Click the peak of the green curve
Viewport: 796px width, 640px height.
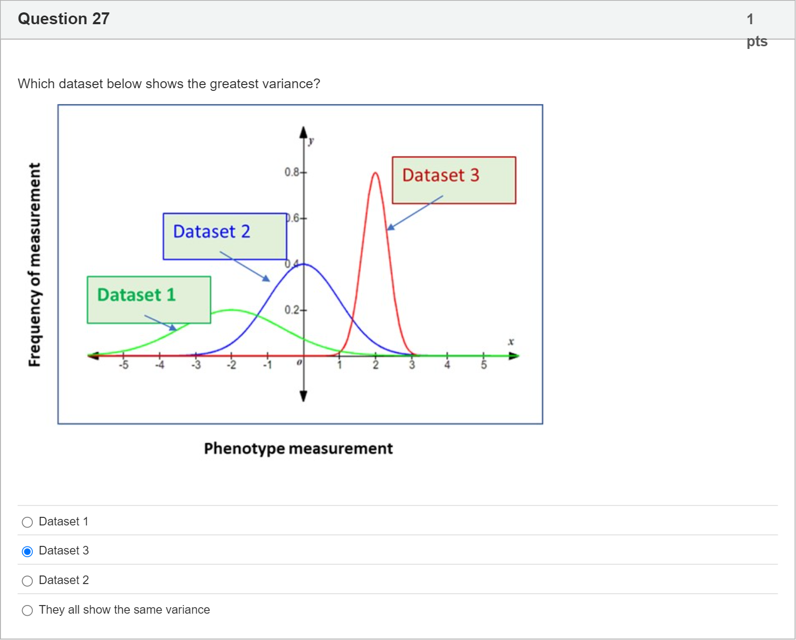pyautogui.click(x=231, y=310)
